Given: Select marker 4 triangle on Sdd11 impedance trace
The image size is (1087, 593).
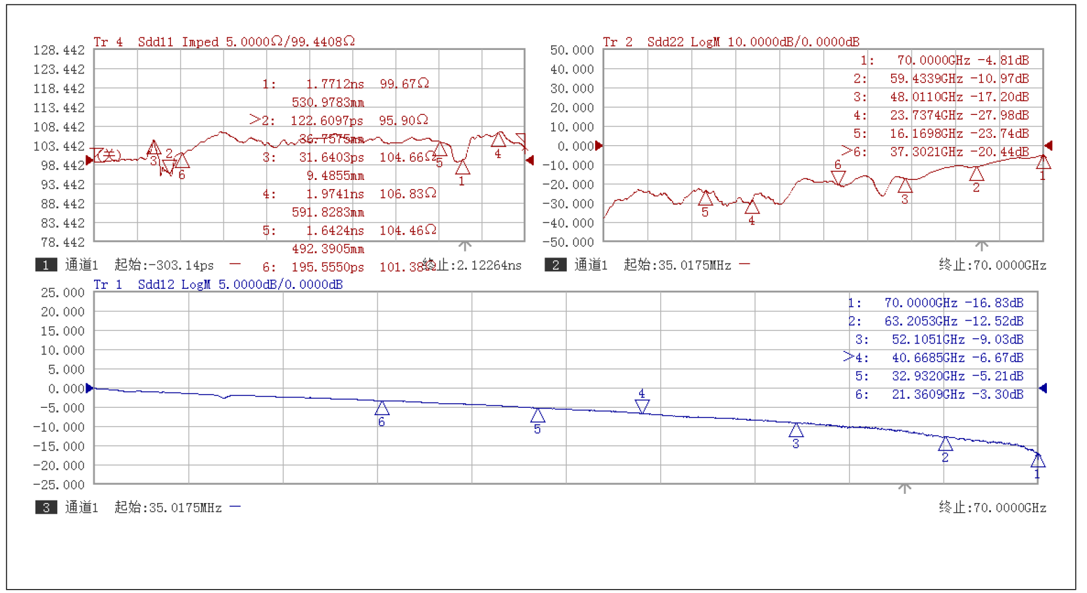Looking at the screenshot, I should coord(498,140).
